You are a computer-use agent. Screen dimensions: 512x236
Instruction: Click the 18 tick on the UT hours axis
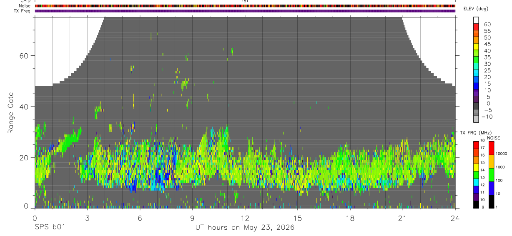350,218
